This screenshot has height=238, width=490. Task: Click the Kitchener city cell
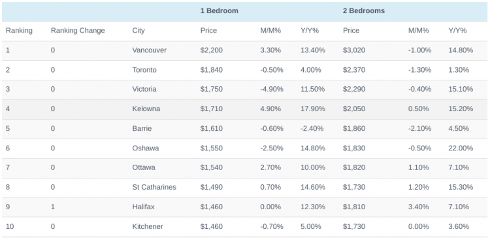148,226
